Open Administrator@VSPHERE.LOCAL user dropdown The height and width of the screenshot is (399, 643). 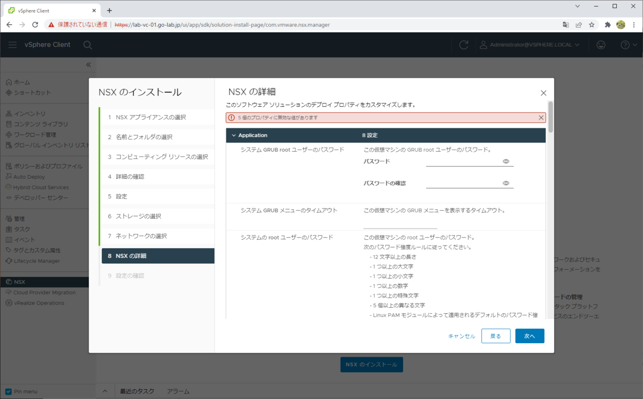529,45
